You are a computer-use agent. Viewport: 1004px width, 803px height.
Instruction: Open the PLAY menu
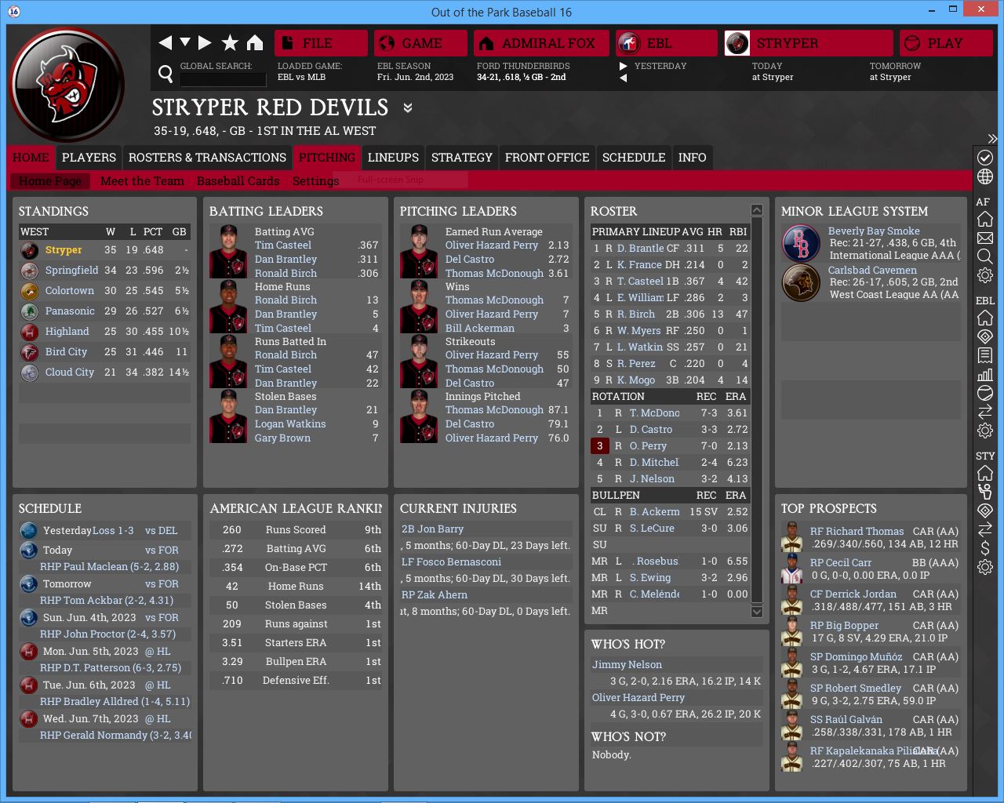click(x=946, y=43)
